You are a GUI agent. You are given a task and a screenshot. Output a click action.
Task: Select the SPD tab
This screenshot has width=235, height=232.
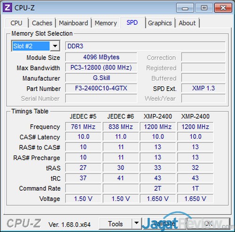(x=132, y=22)
